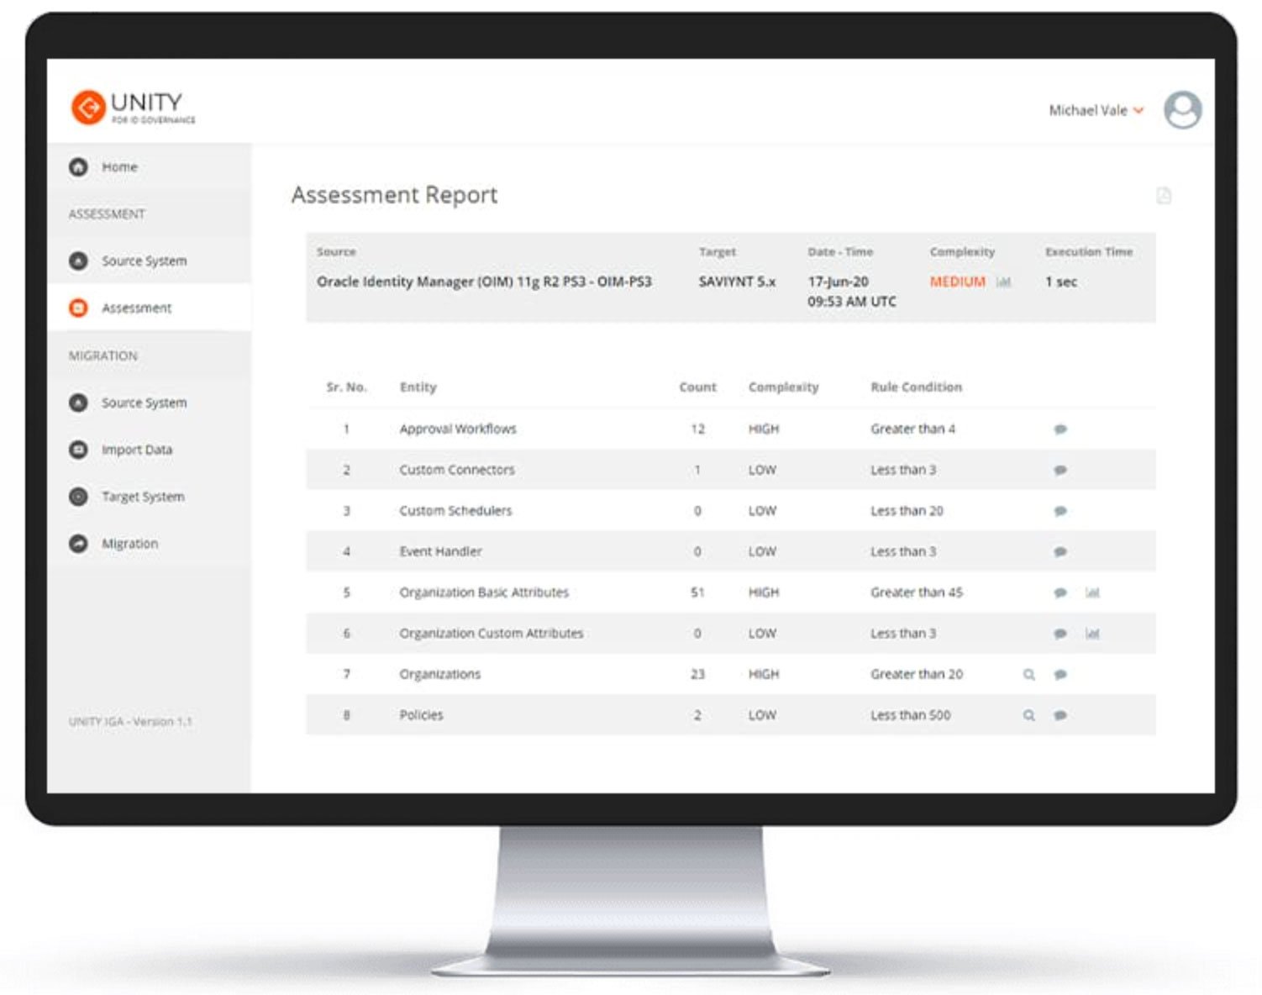Open Target System in the sidebar
Viewport: 1262px width, 995px height.
click(x=143, y=497)
